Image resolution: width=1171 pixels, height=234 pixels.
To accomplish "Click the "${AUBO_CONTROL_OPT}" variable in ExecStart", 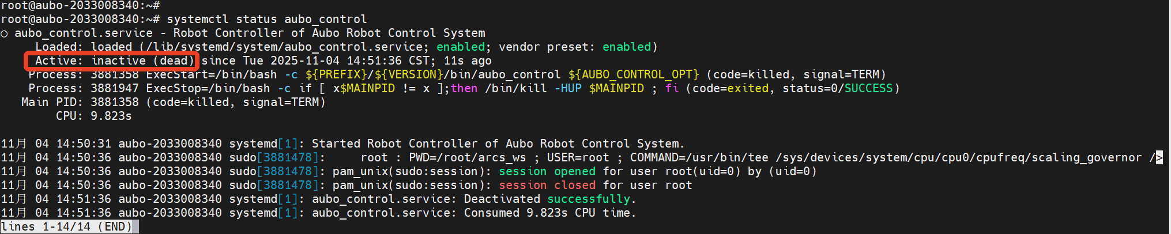I will 633,74.
